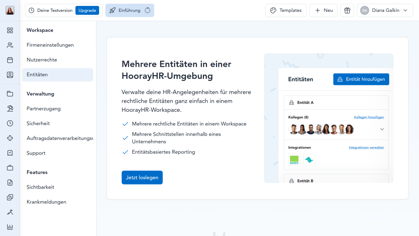This screenshot has width=419, height=236.
Task: Click the user avatar photo at top-left
Action: (x=10, y=10)
